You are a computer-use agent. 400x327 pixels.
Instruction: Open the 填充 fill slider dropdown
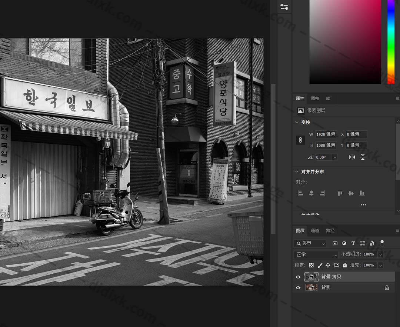click(381, 266)
